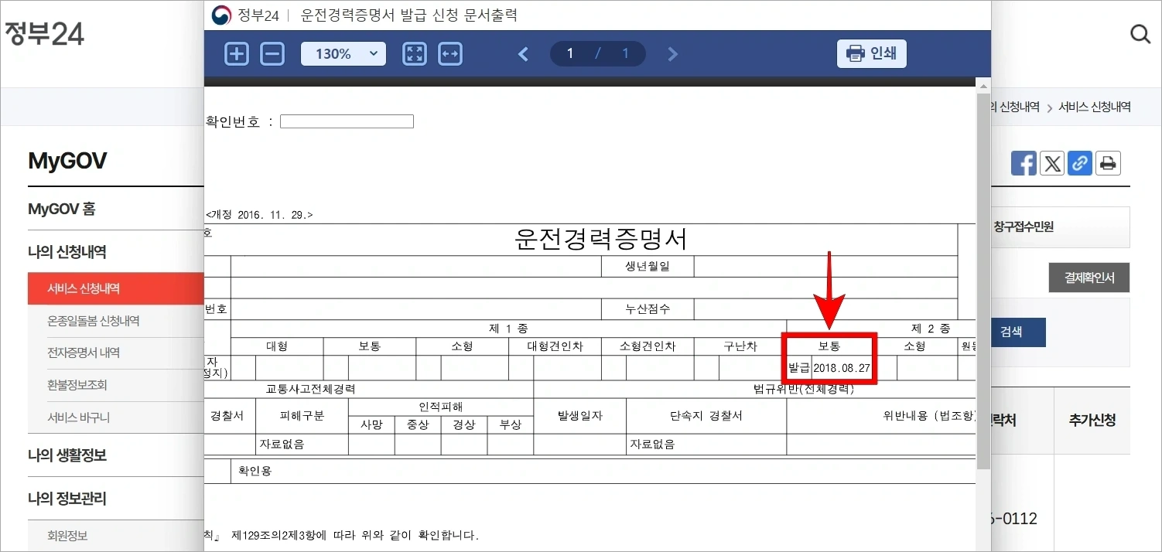Click the zoom out icon in PDF toolbar
Viewport: 1162px width, 552px height.
coord(272,53)
